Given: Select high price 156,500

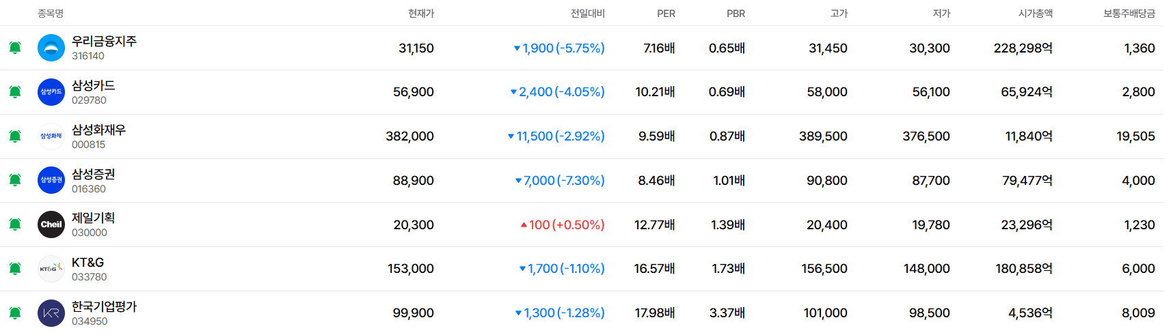Looking at the screenshot, I should tap(824, 269).
